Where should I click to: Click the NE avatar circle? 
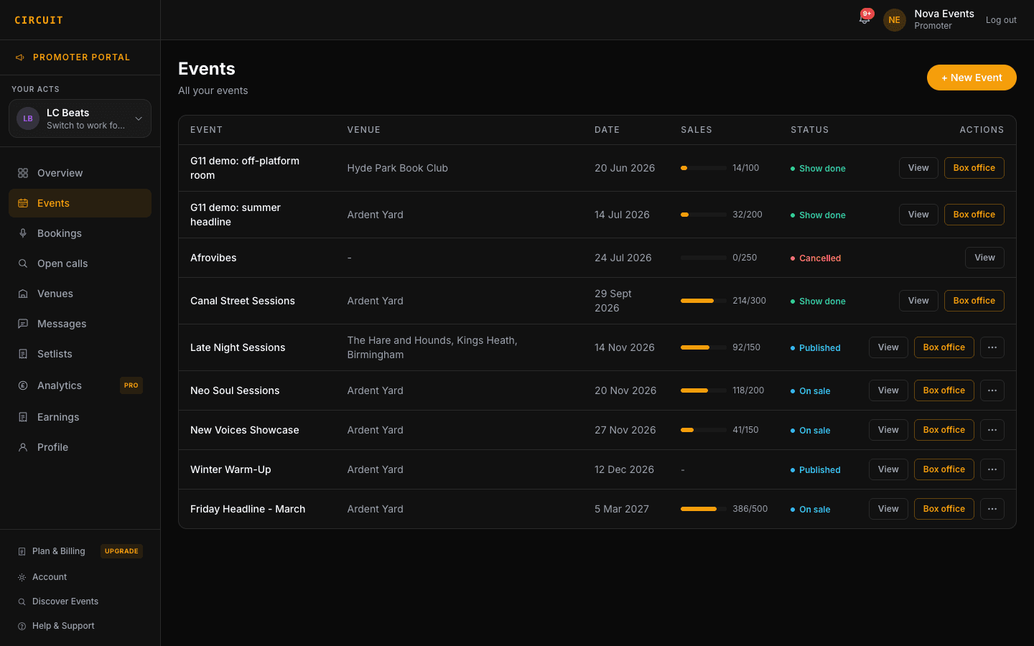click(894, 20)
